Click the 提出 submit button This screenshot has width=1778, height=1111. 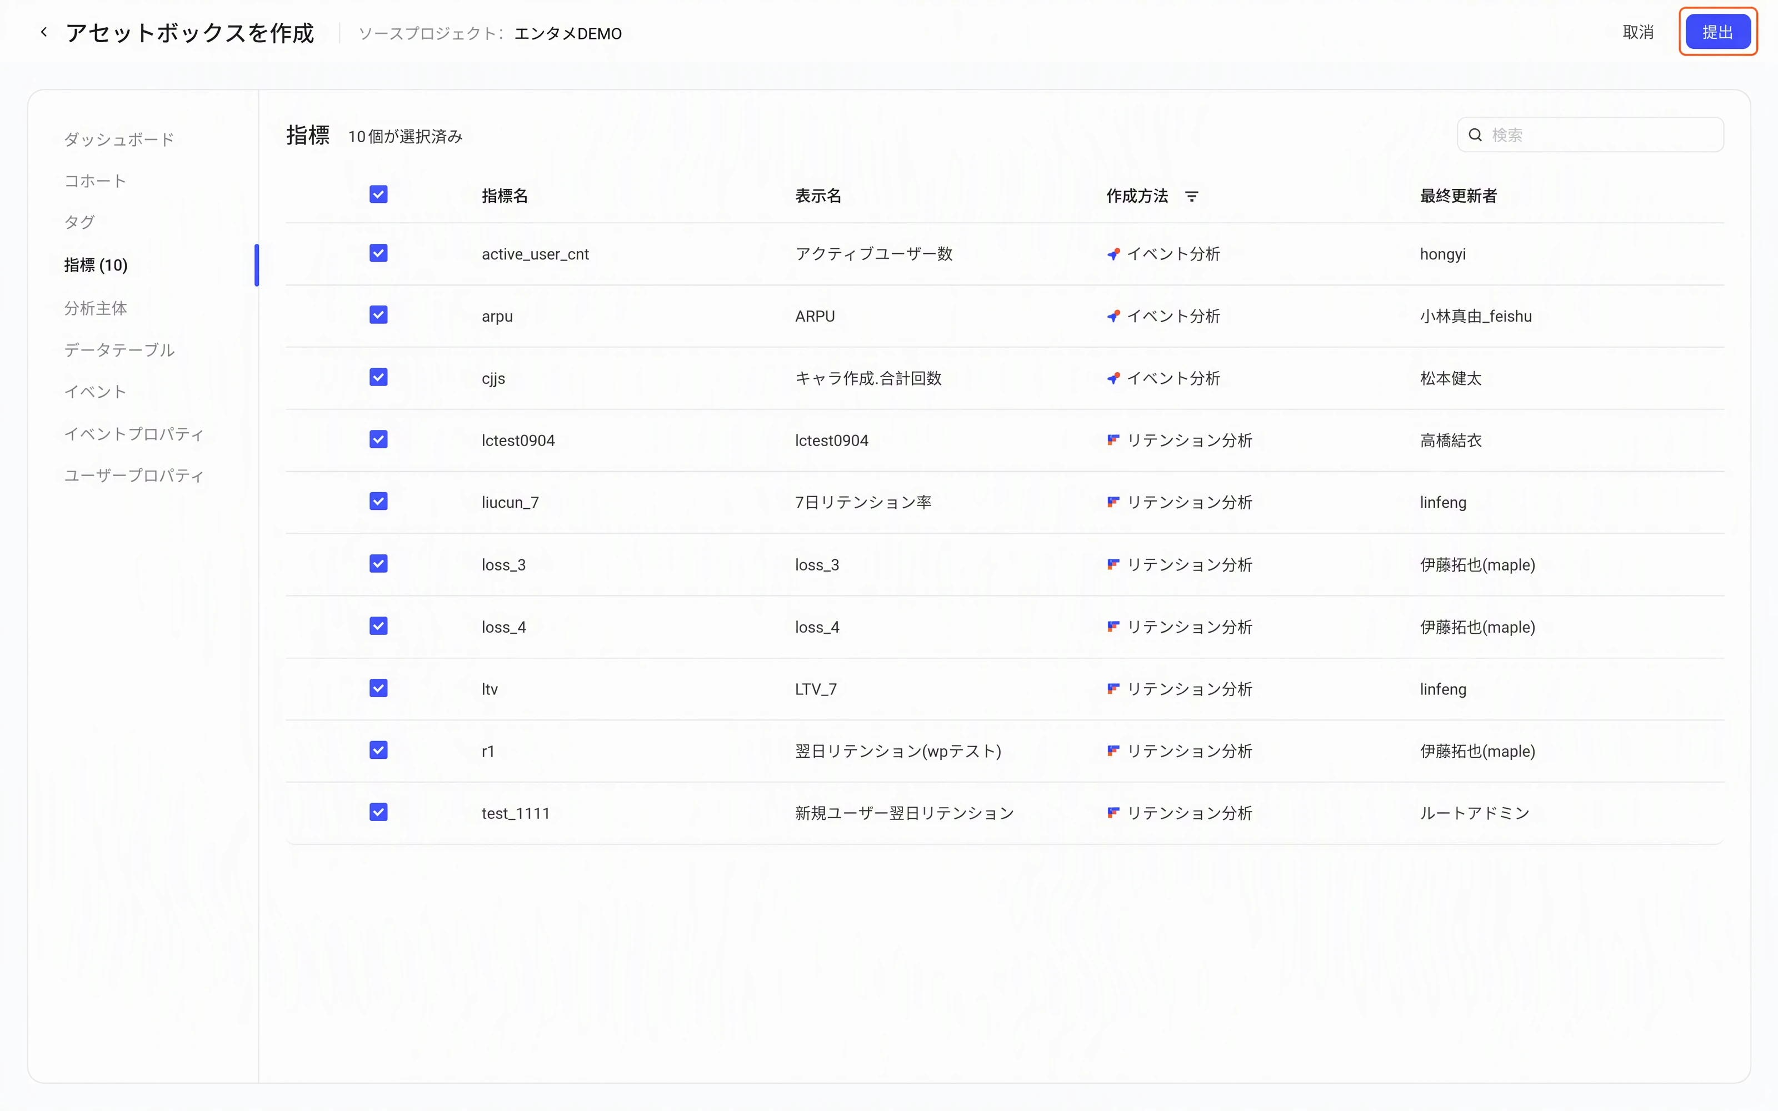[1718, 32]
